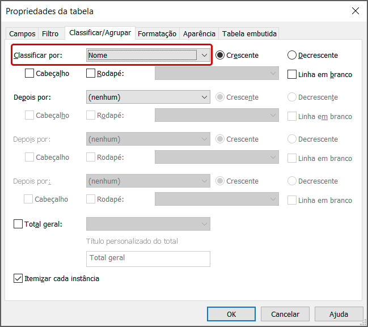Uncheck Itemizar cada instância
Image resolution: width=368 pixels, height=327 pixels.
point(18,279)
